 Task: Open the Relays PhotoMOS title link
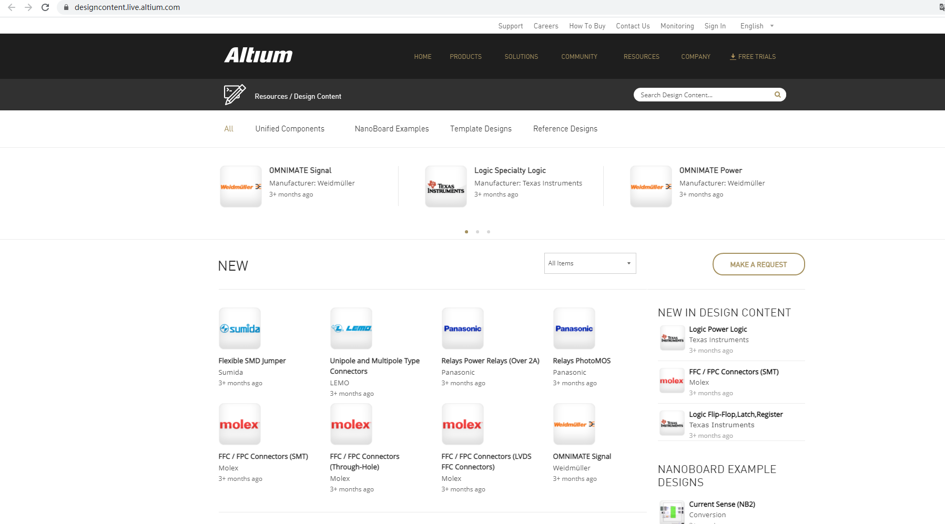point(582,361)
